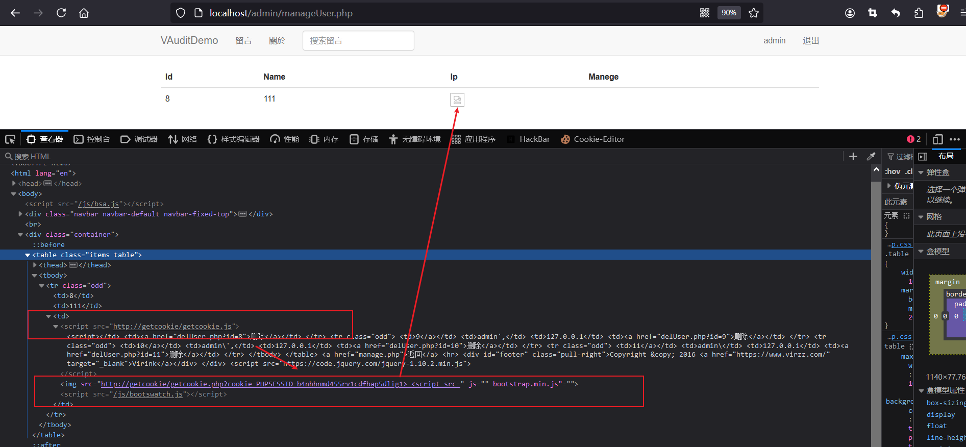
Task: Open the Firefox account icon
Action: (x=850, y=13)
